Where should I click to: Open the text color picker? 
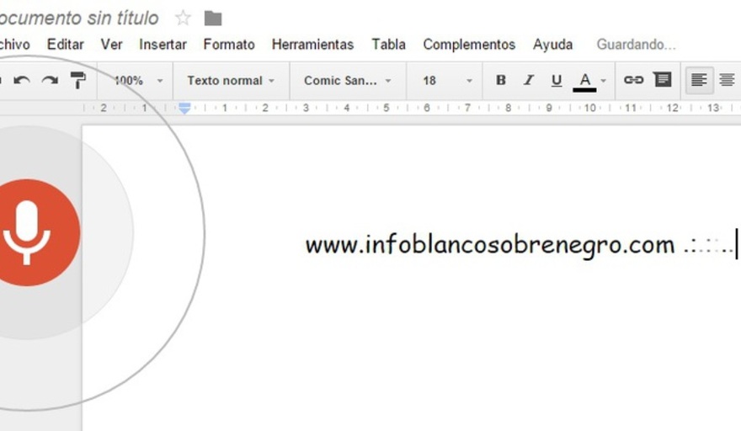[584, 82]
